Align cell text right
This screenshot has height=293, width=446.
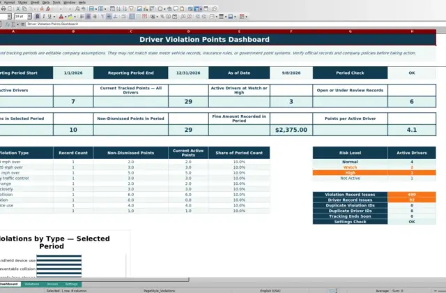click(x=95, y=17)
